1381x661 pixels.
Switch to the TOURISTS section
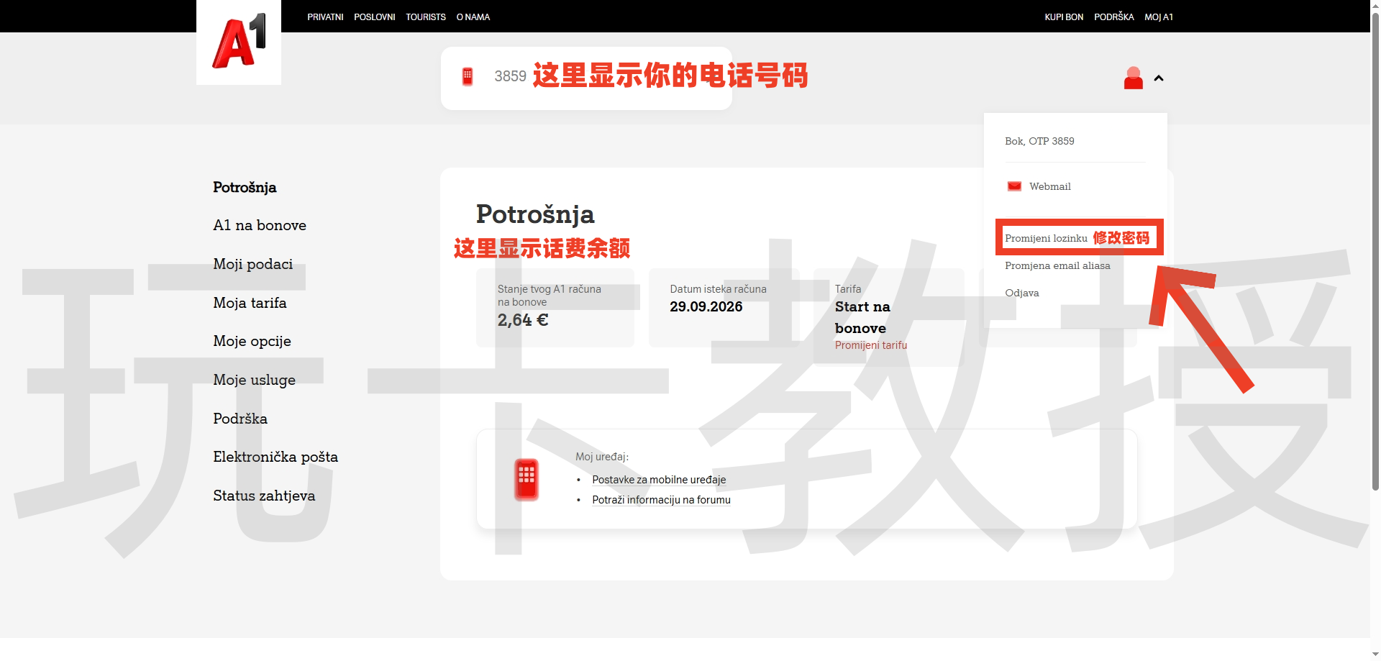425,17
